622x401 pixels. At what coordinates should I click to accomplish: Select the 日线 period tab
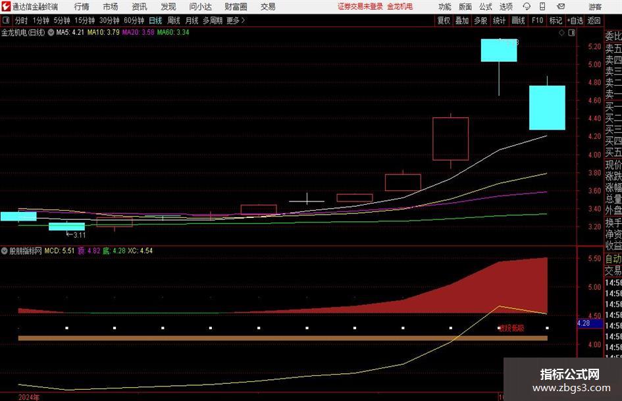[155, 20]
